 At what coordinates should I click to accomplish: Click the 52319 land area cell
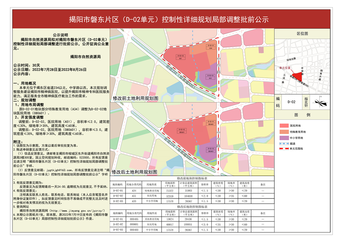[x=170, y=196]
